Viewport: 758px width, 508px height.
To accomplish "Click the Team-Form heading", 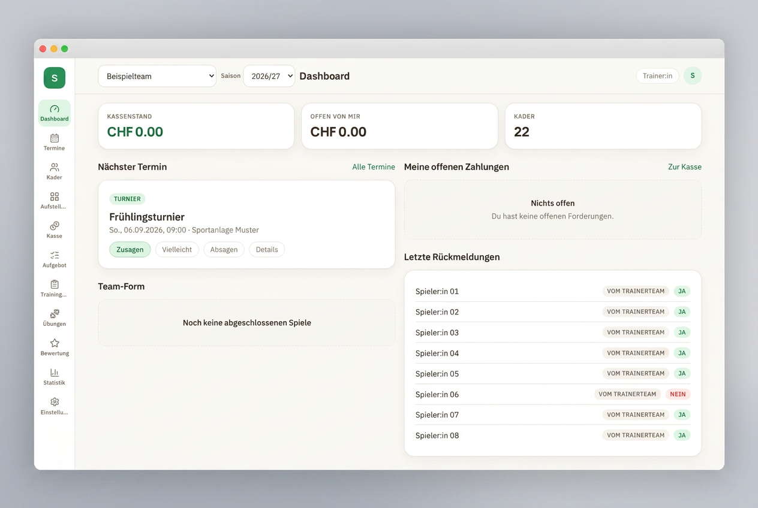I will pyautogui.click(x=121, y=286).
